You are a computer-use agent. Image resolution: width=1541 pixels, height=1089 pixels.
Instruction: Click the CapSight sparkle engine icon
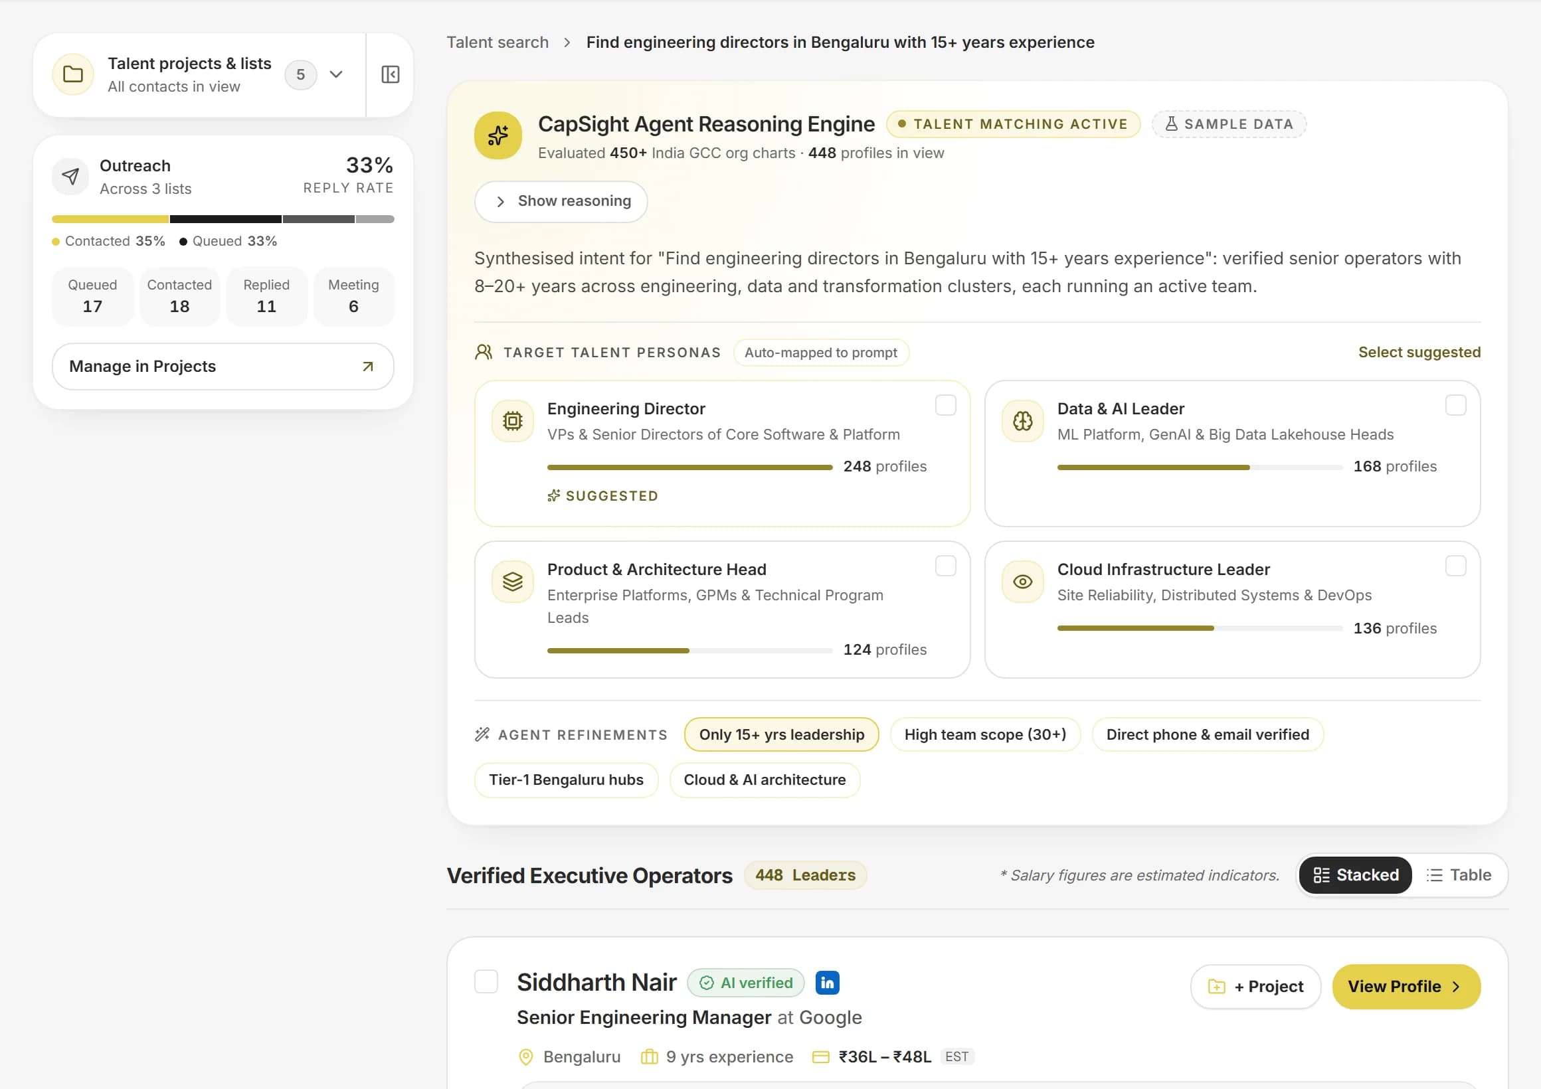coord(498,135)
